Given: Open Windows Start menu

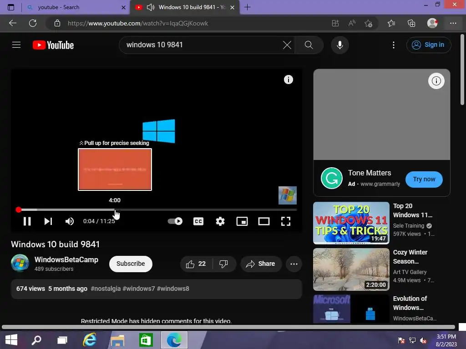Looking at the screenshot, I should 11,340.
